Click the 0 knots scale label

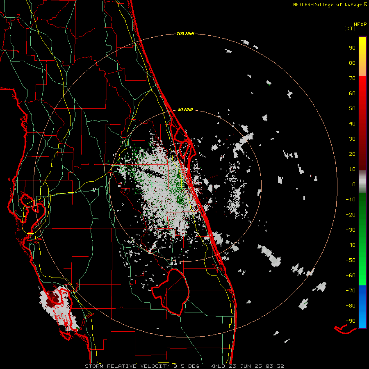(x=354, y=184)
